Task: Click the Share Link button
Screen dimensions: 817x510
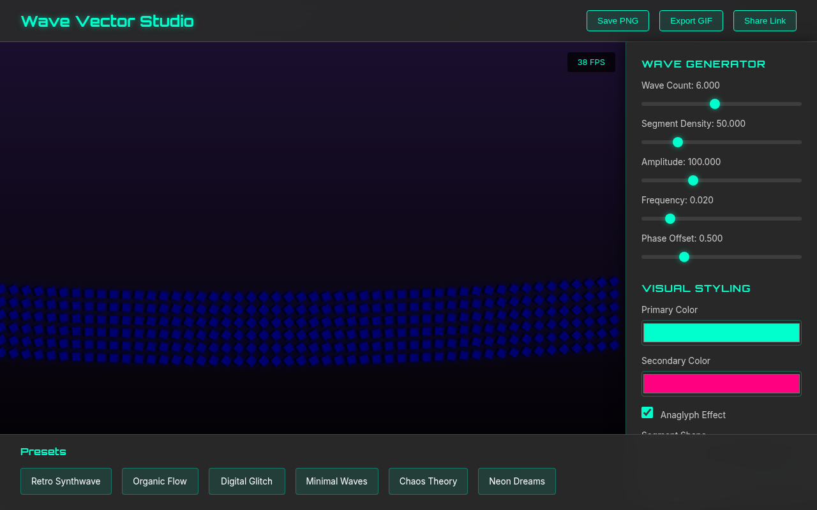Action: pos(765,20)
